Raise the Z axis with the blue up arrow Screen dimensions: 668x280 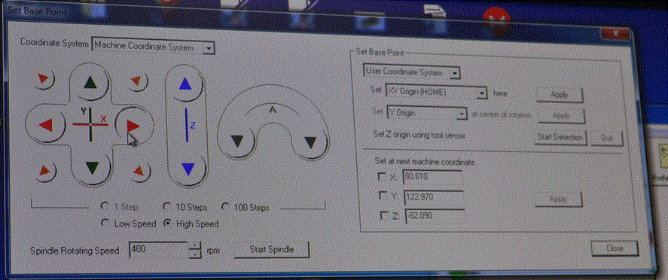[x=185, y=84]
